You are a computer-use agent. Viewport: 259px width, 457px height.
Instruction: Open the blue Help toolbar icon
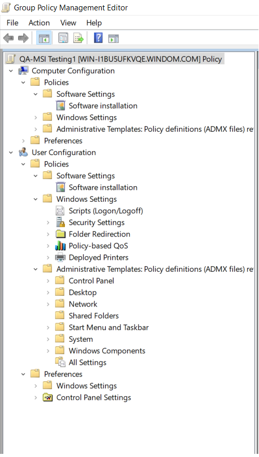(98, 38)
